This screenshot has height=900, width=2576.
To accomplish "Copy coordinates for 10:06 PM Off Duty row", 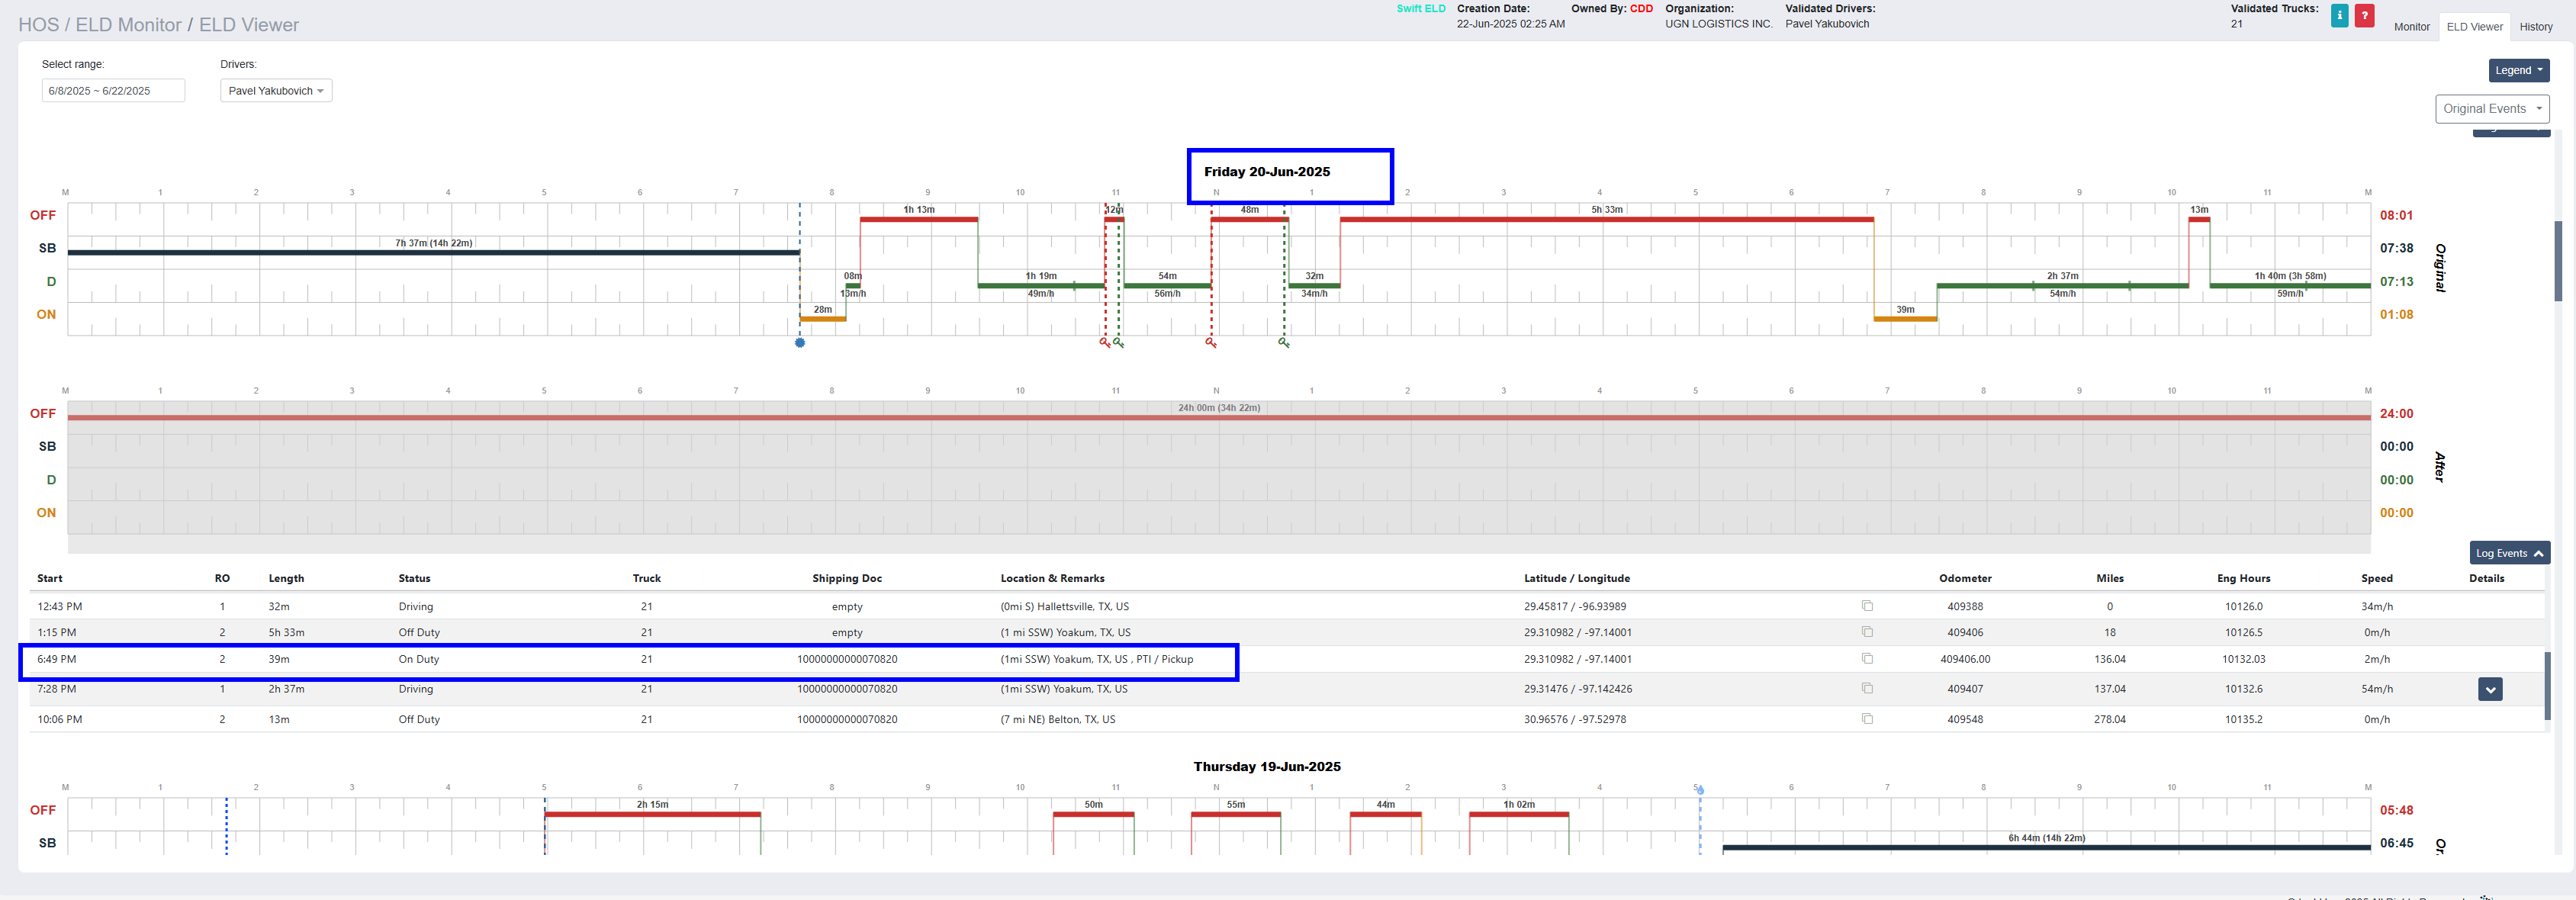I will click(x=1867, y=719).
